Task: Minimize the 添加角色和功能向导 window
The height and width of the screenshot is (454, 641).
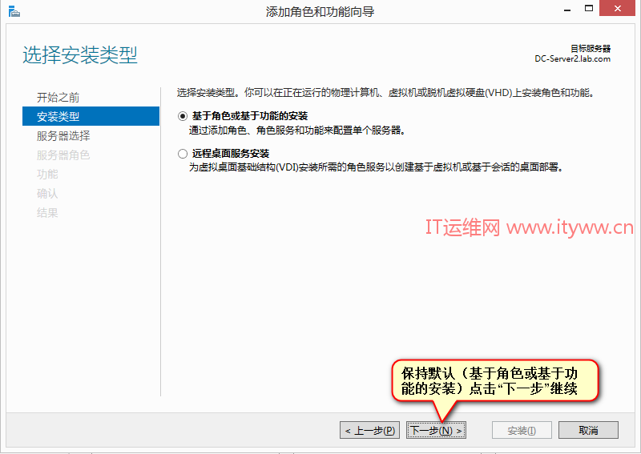Action: tap(567, 9)
